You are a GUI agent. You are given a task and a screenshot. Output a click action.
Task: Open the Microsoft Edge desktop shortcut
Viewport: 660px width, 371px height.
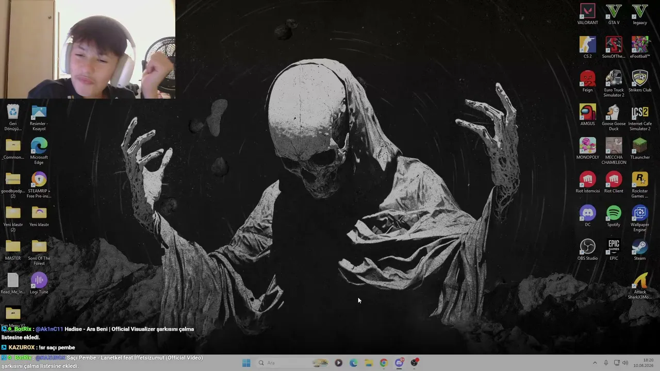(39, 151)
